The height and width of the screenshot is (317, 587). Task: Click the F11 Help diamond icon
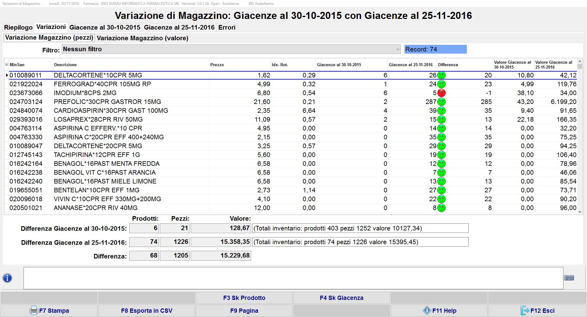(427, 311)
